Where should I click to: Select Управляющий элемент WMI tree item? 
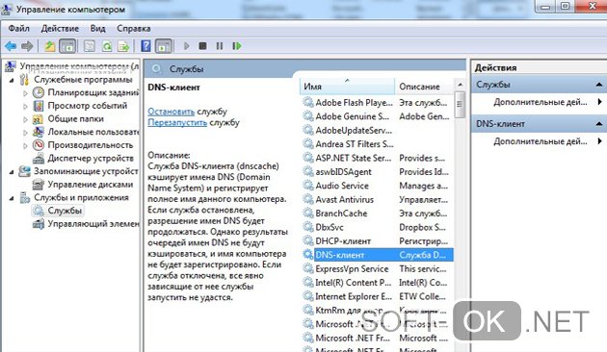[x=92, y=224]
